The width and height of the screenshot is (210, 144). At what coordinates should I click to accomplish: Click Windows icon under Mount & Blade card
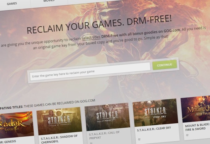tap(187, 135)
